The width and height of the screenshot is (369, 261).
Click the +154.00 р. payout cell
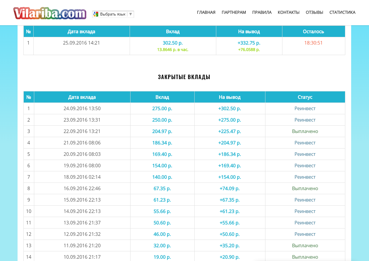point(230,177)
